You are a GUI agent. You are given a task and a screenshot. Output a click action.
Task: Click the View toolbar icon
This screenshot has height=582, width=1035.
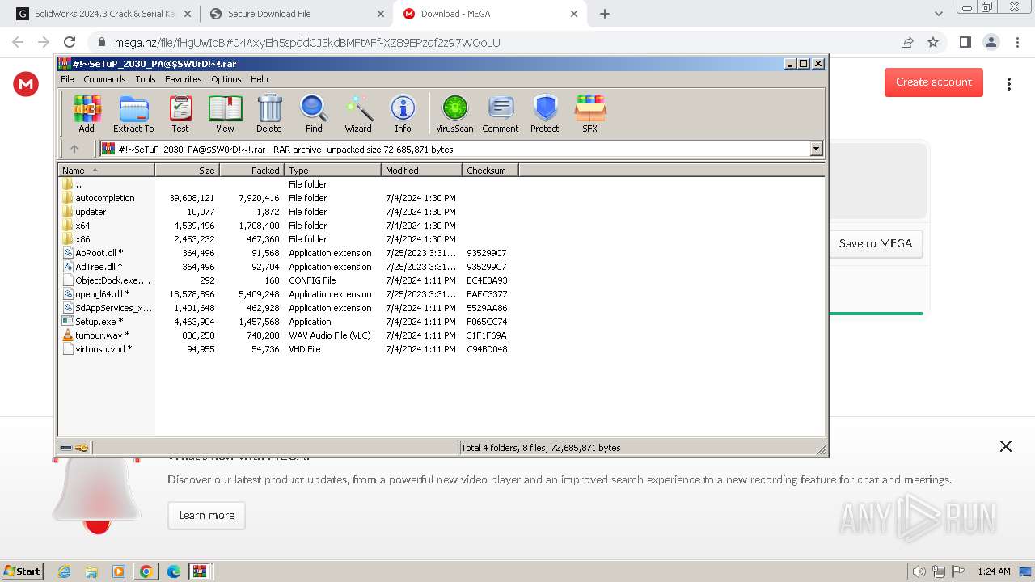tap(225, 113)
